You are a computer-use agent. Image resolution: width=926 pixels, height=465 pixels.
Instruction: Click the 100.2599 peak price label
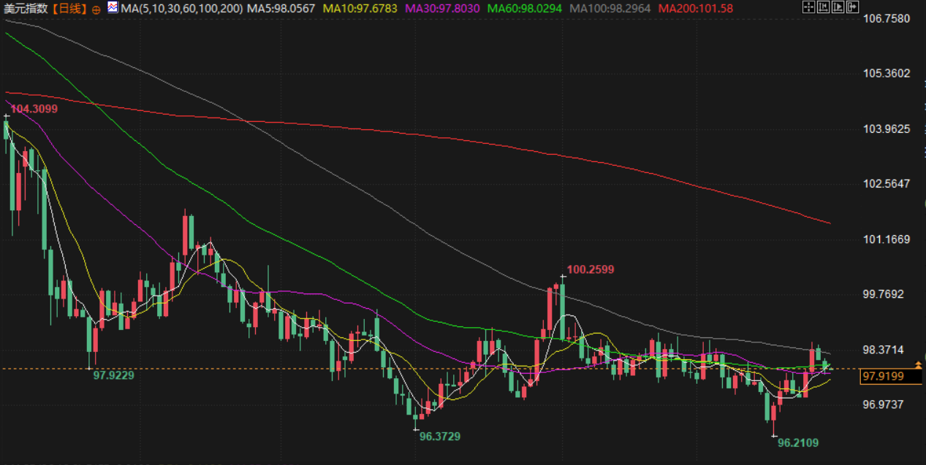pos(591,269)
